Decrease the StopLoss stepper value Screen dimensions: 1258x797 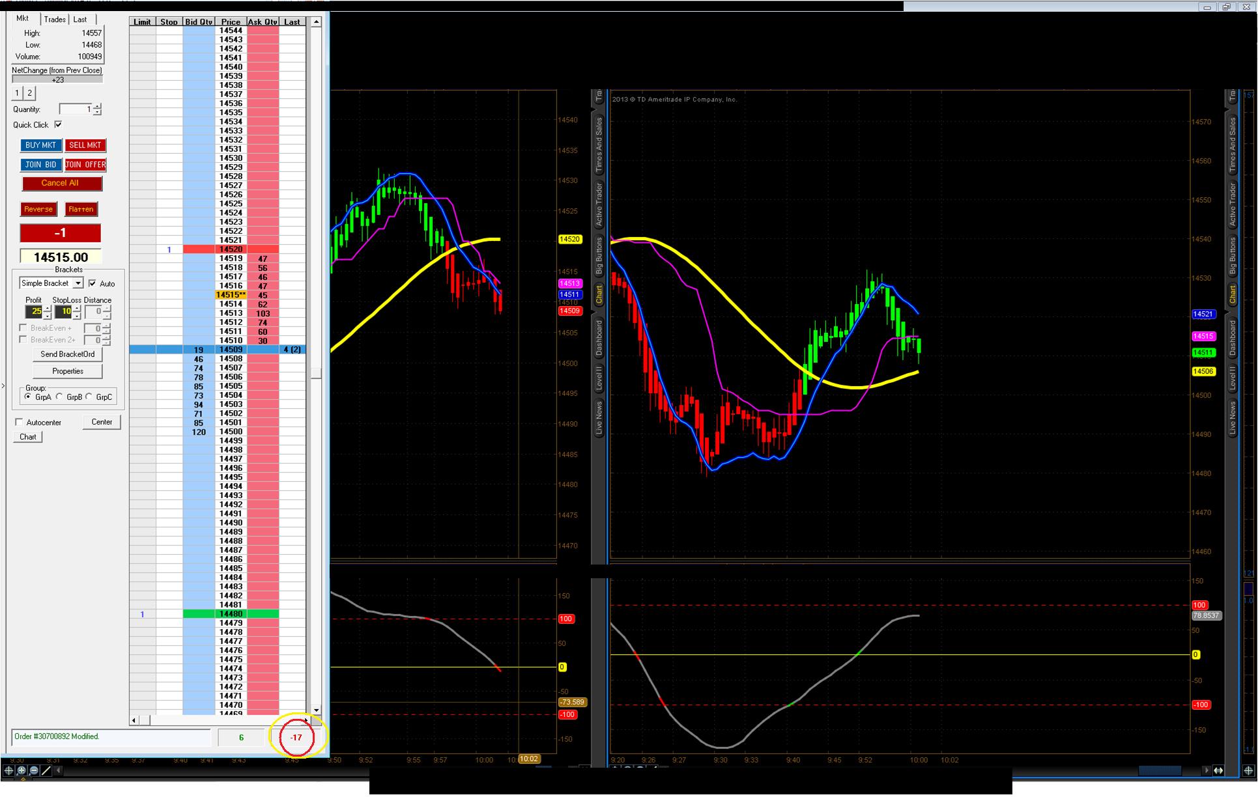click(x=77, y=315)
